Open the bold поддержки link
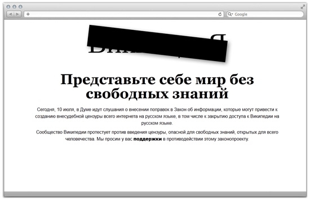Screen dimensions: 310x204 click(148, 139)
